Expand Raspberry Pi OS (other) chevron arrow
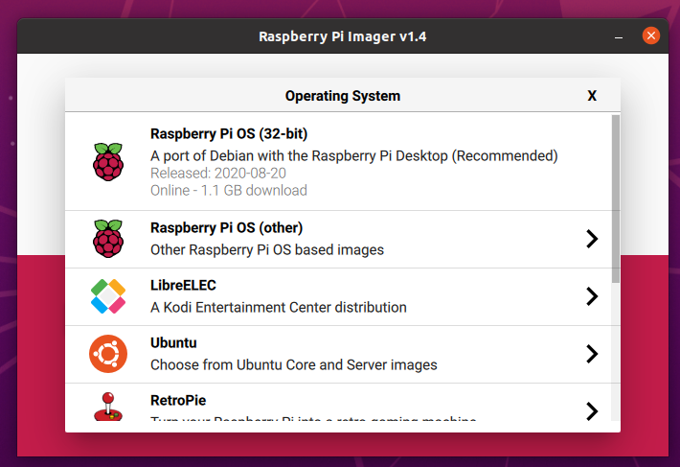 pos(592,239)
